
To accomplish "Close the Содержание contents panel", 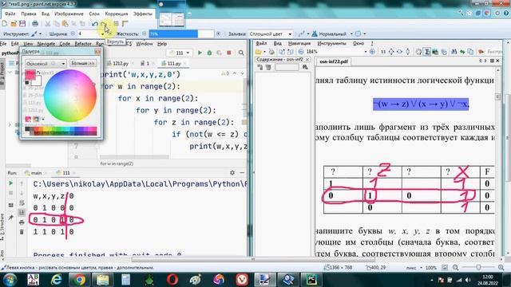I will pyautogui.click(x=307, y=60).
